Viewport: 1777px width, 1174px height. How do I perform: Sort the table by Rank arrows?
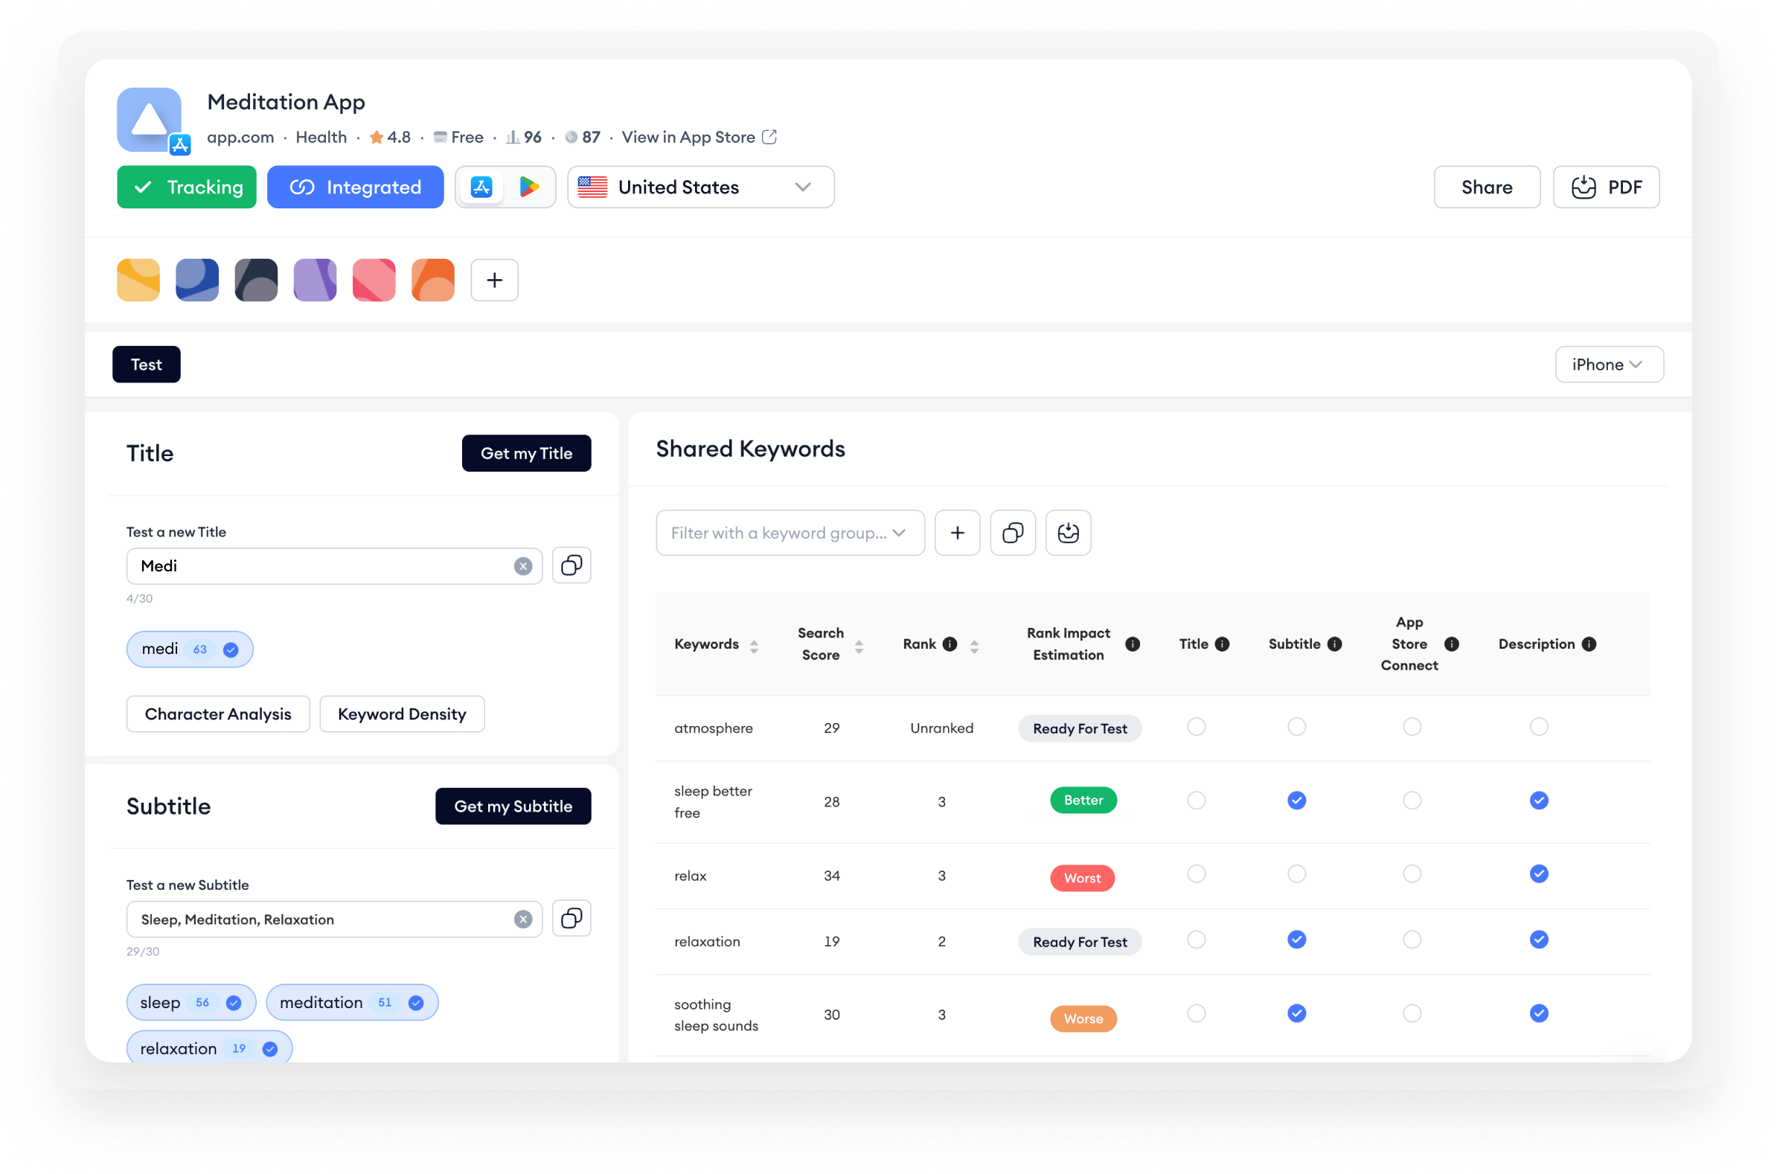point(974,647)
